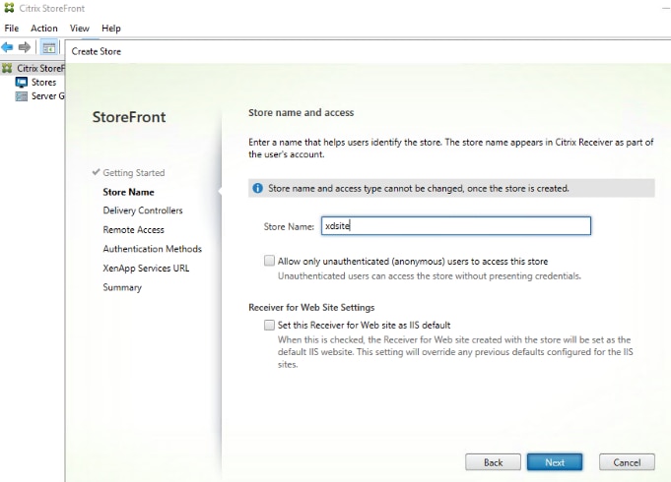Image resolution: width=671 pixels, height=482 pixels.
Task: Click the 'Store Name:' field label
Action: [289, 227]
